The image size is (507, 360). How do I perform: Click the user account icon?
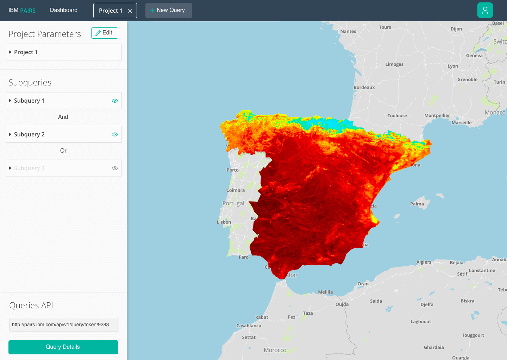(485, 10)
